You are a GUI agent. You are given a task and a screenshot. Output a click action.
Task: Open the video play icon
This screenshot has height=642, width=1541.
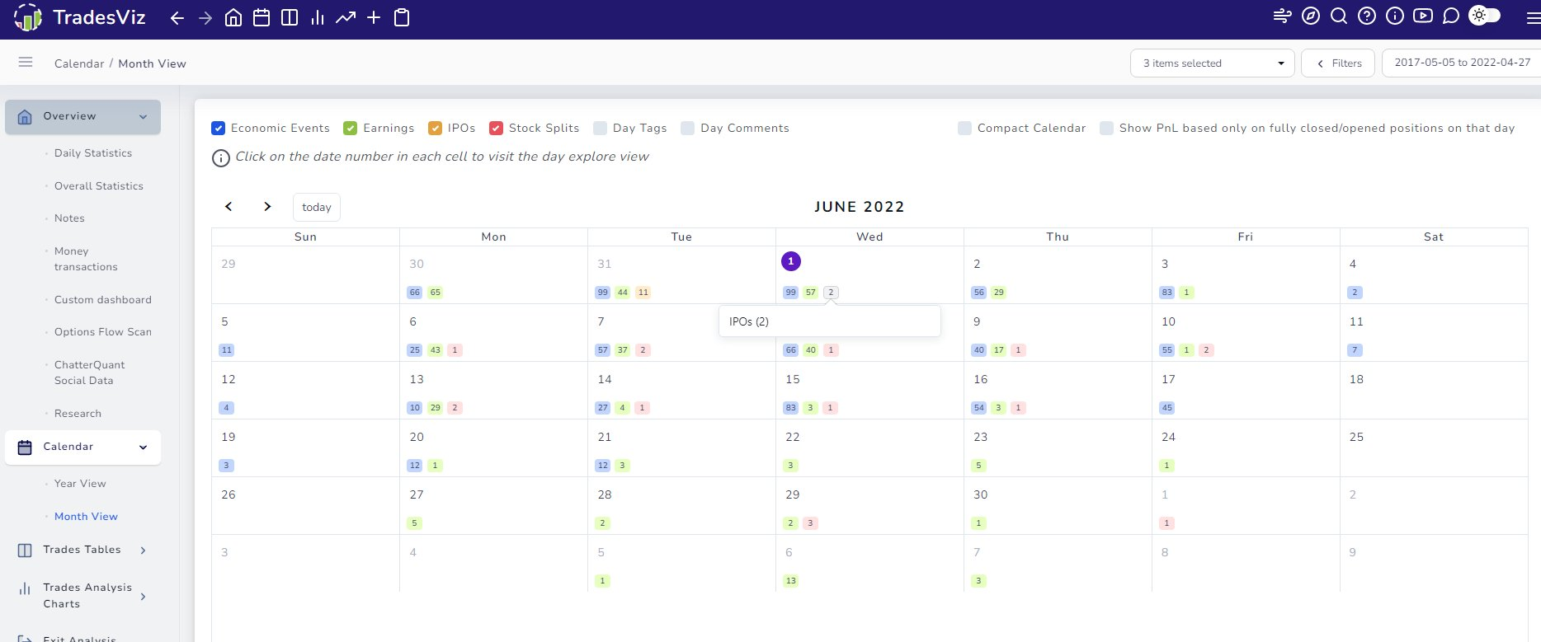click(x=1423, y=16)
